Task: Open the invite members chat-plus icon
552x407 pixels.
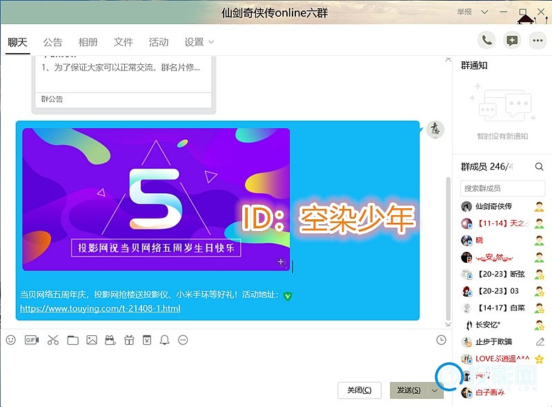Action: pos(512,41)
